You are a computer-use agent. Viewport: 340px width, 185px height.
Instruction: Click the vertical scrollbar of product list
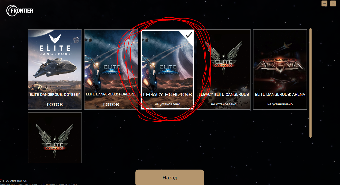pyautogui.click(x=311, y=83)
